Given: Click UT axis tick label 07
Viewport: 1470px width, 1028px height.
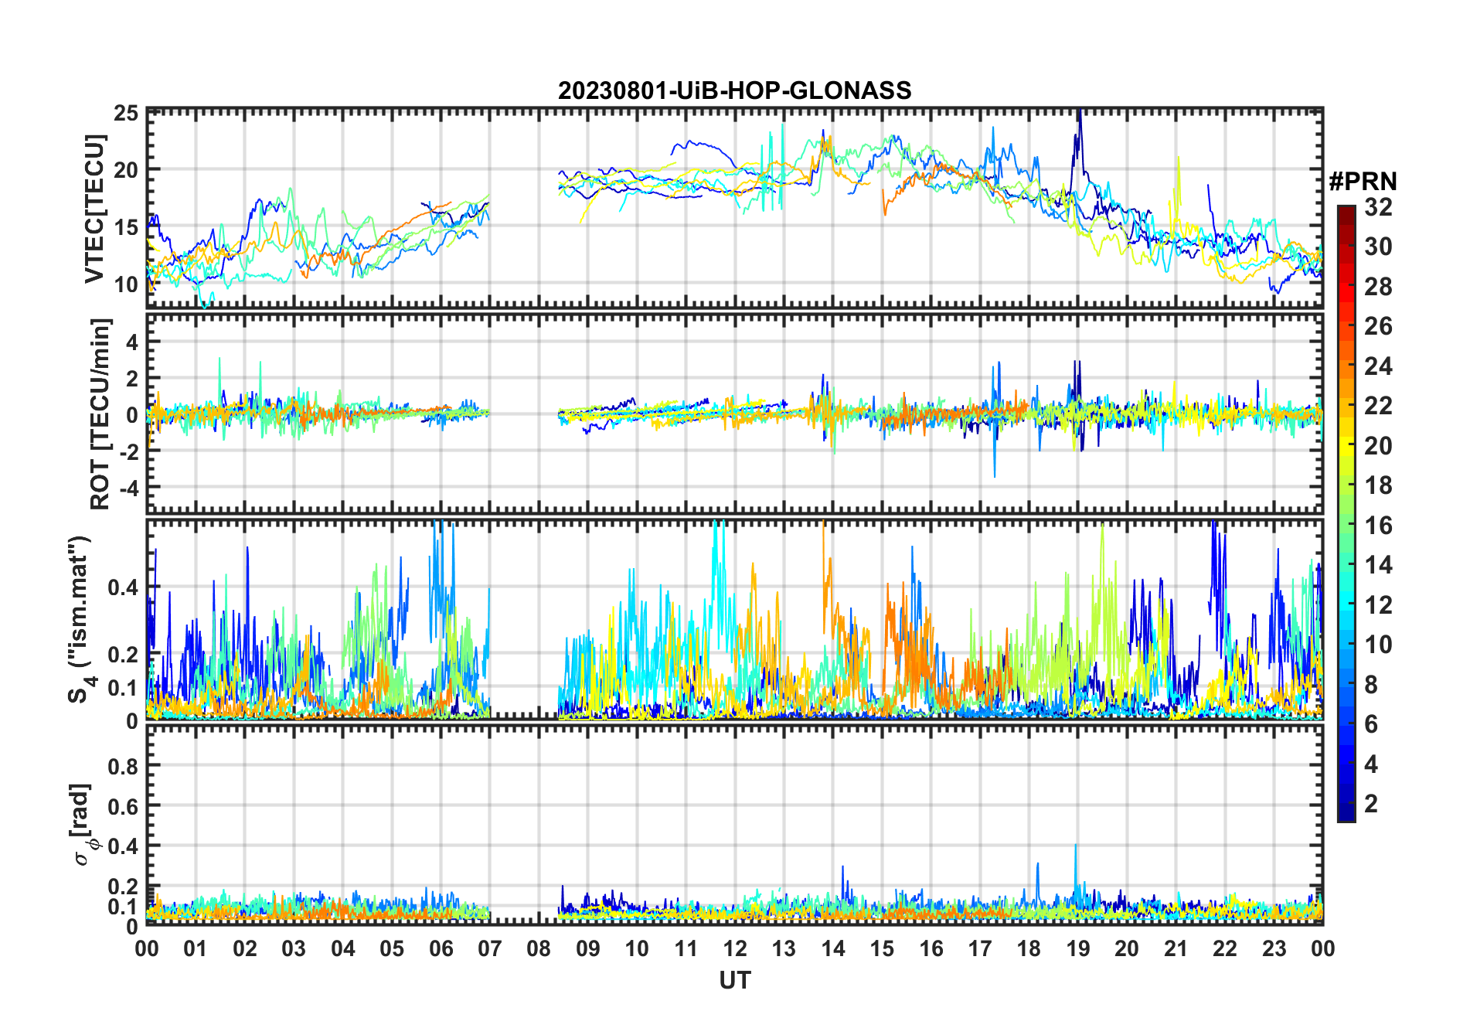Looking at the screenshot, I should click(490, 949).
